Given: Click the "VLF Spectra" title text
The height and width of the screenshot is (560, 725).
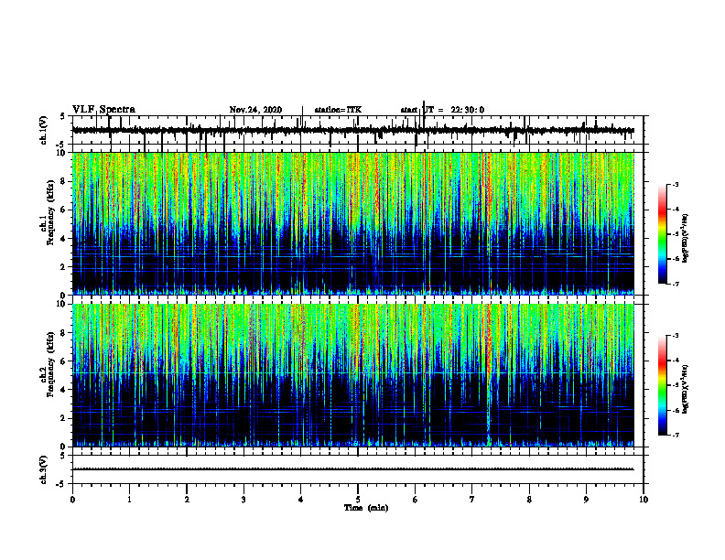Looking at the screenshot, I should point(103,110).
